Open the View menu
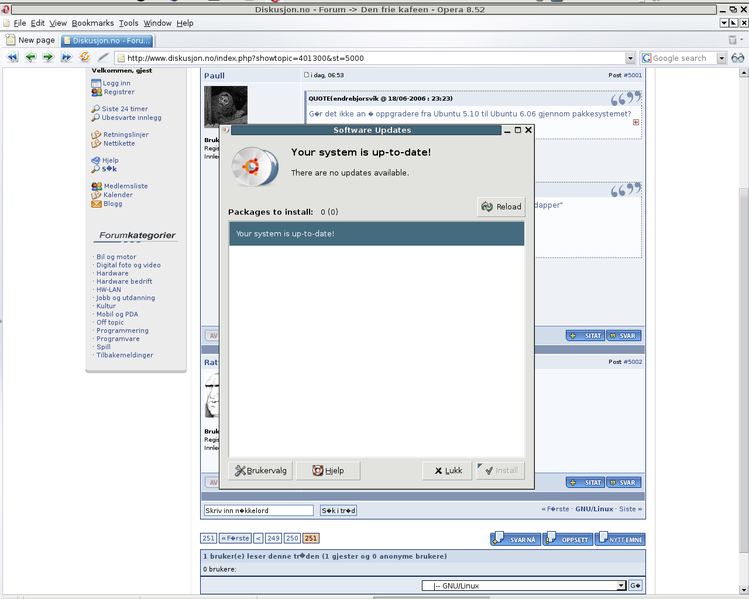749x599 pixels. (58, 23)
